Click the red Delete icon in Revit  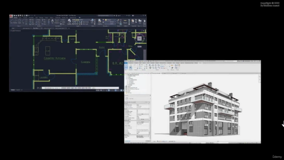pyautogui.click(x=165, y=68)
